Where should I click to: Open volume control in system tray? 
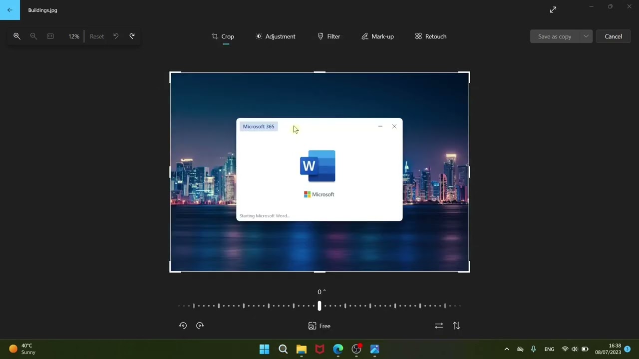[x=575, y=349]
